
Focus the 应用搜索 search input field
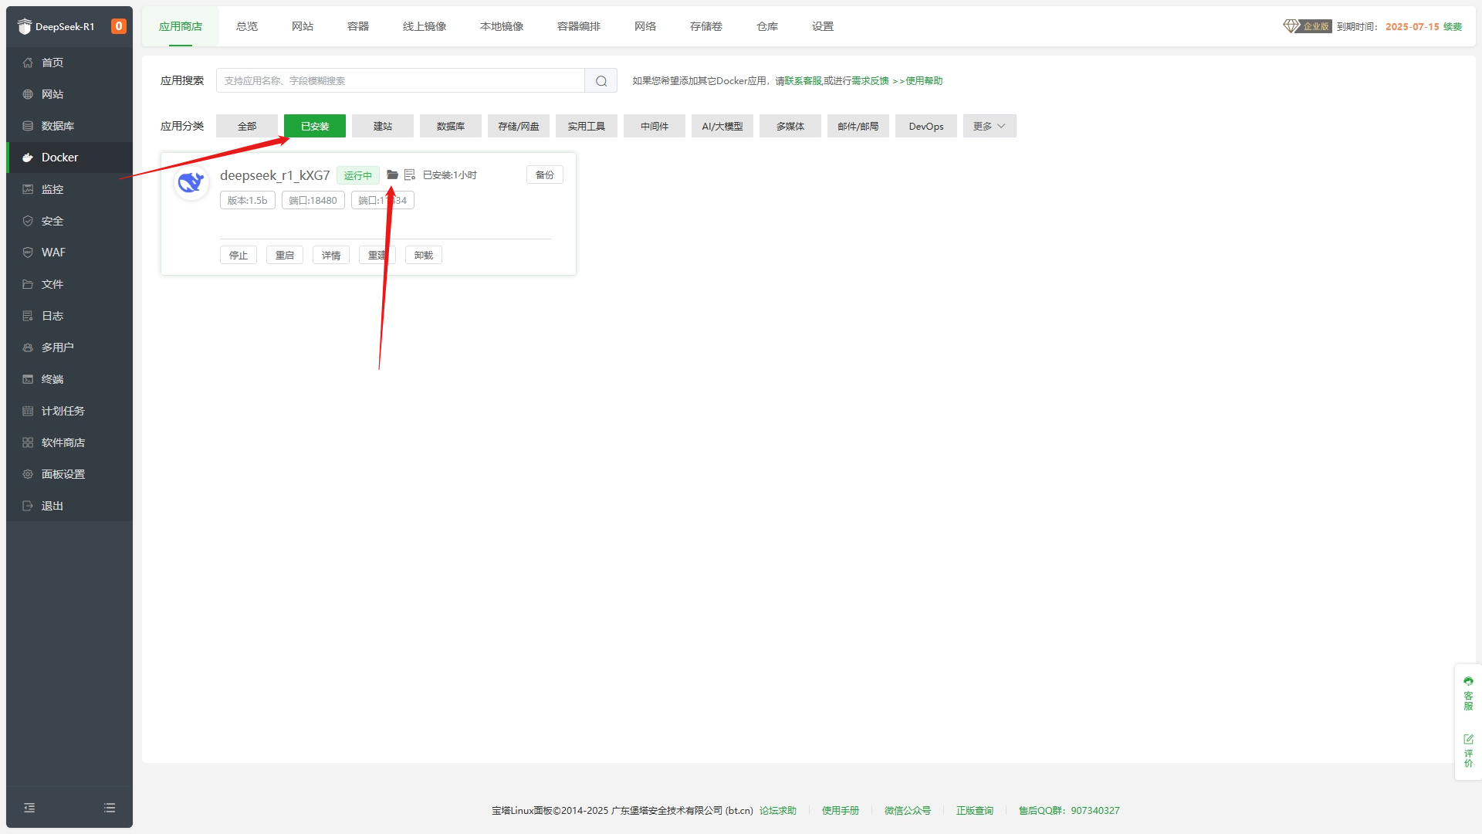pos(401,81)
